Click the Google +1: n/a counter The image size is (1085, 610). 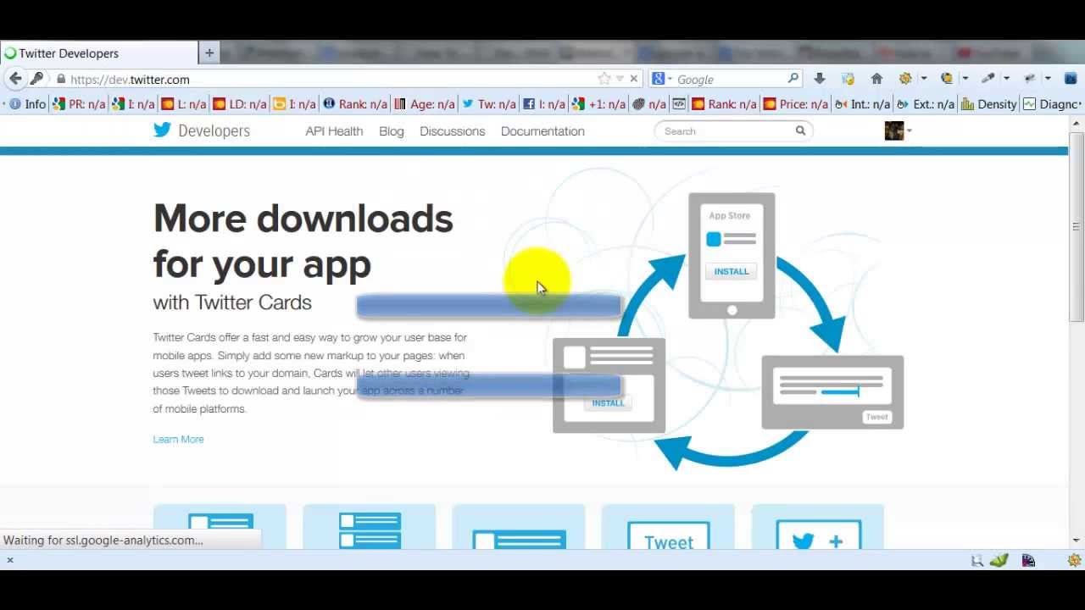[x=598, y=104]
